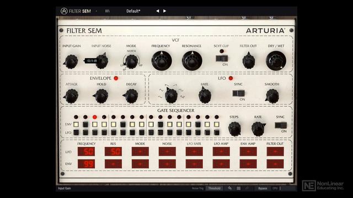This screenshot has height=198, width=353.
Task: Click the Gate Sequencer Steps knob
Action: coord(234,129)
